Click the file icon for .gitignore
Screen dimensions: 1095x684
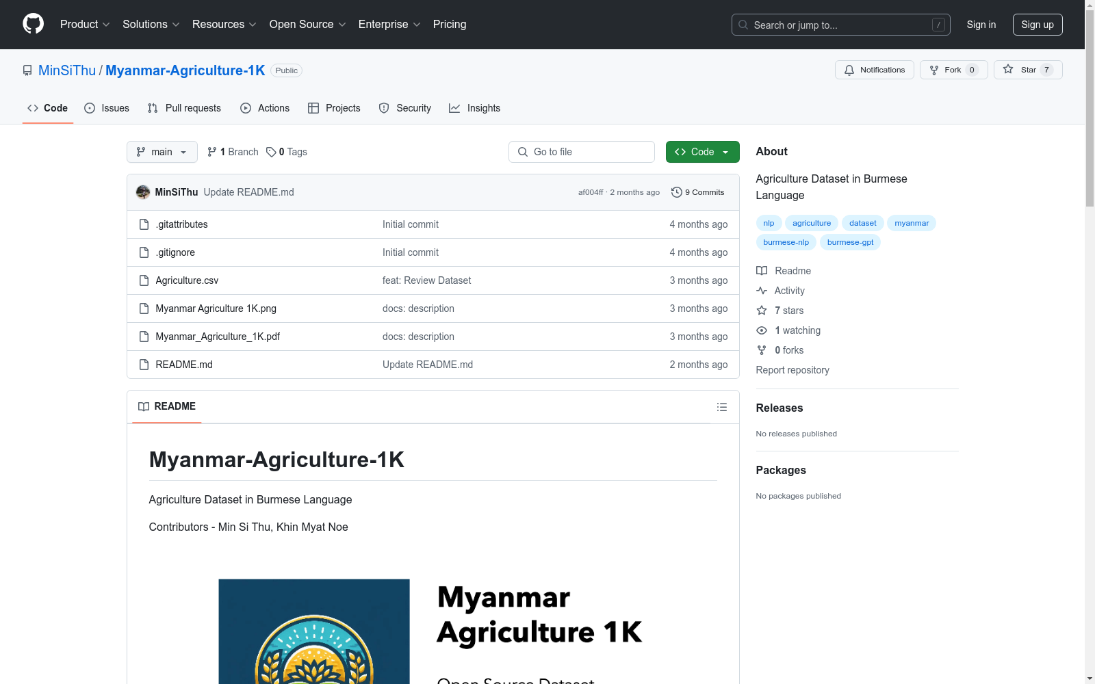[x=144, y=252]
